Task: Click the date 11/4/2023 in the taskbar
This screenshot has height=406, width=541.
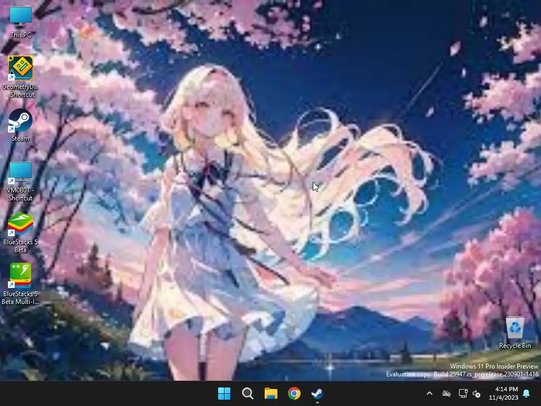Action: (x=503, y=398)
